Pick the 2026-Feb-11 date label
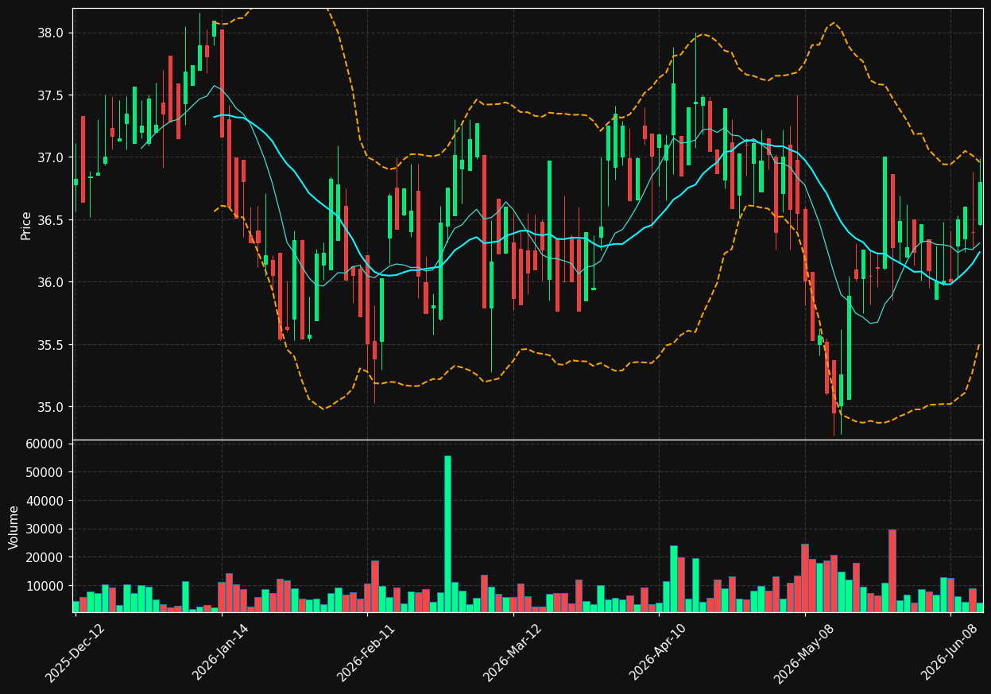 (x=366, y=652)
